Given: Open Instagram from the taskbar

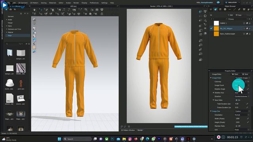Looking at the screenshot, I should (x=130, y=139).
